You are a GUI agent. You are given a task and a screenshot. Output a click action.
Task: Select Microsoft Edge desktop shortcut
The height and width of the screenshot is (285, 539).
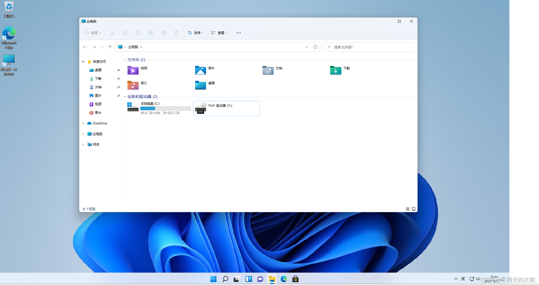pos(9,38)
